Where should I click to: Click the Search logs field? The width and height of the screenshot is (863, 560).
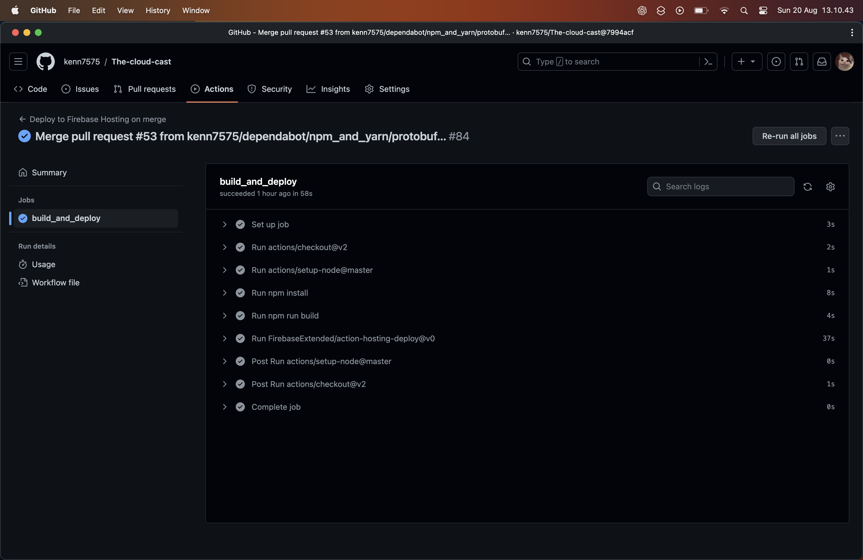721,186
